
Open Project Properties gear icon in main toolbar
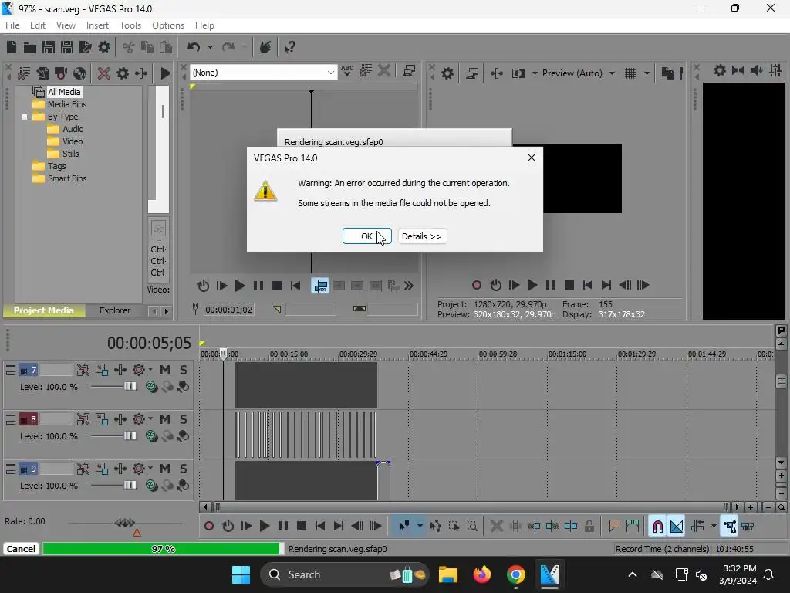tap(104, 47)
